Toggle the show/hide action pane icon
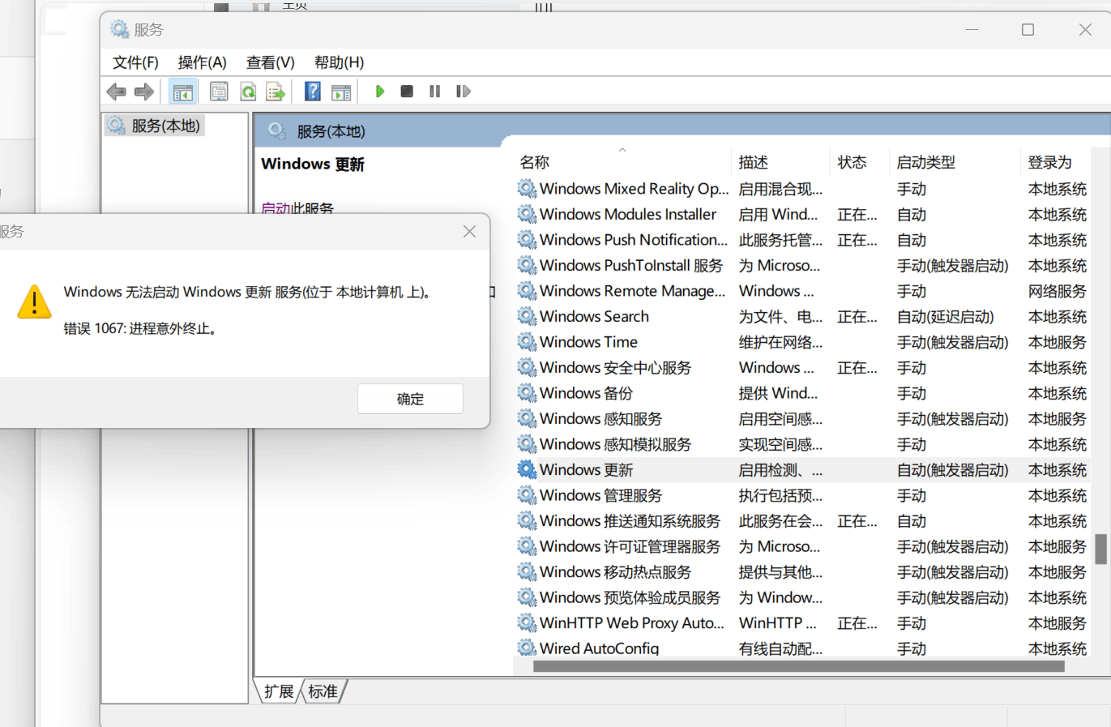 click(342, 92)
